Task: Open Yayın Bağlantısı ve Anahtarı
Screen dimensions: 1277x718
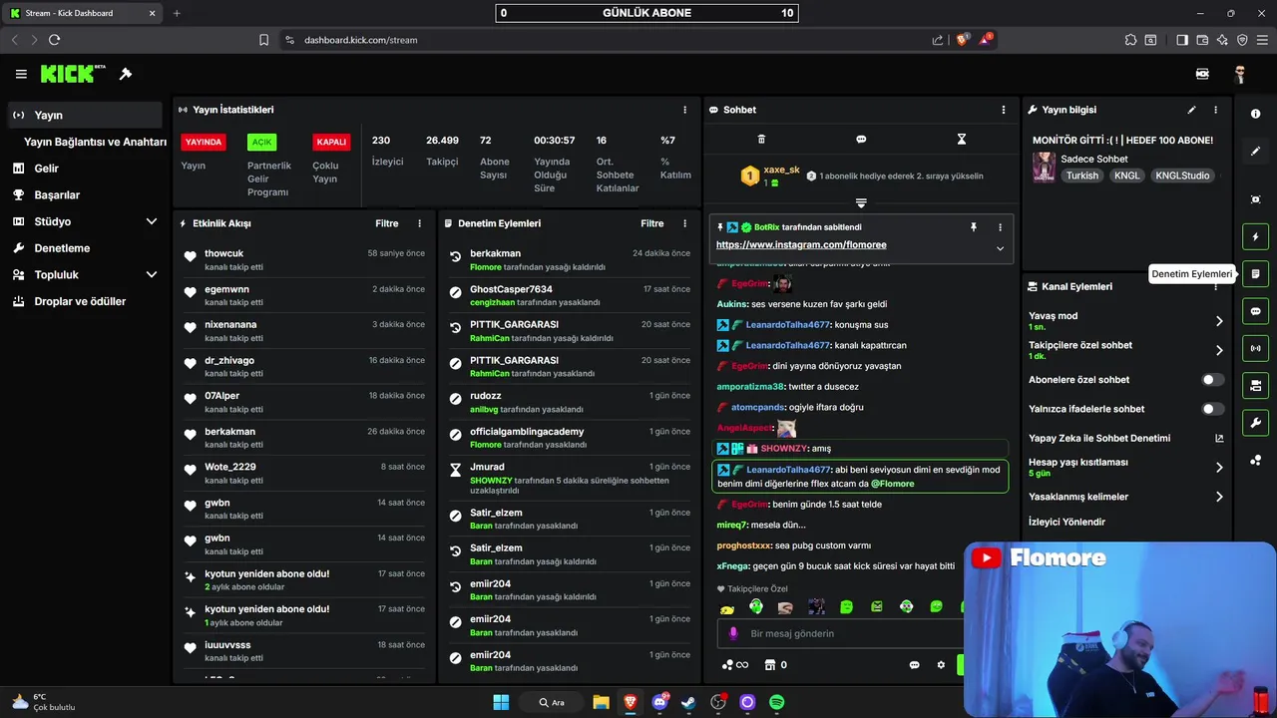Action: (x=95, y=142)
